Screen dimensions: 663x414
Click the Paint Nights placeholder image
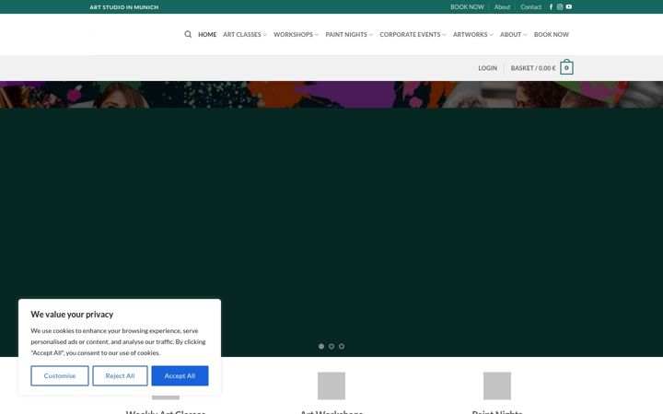click(497, 385)
